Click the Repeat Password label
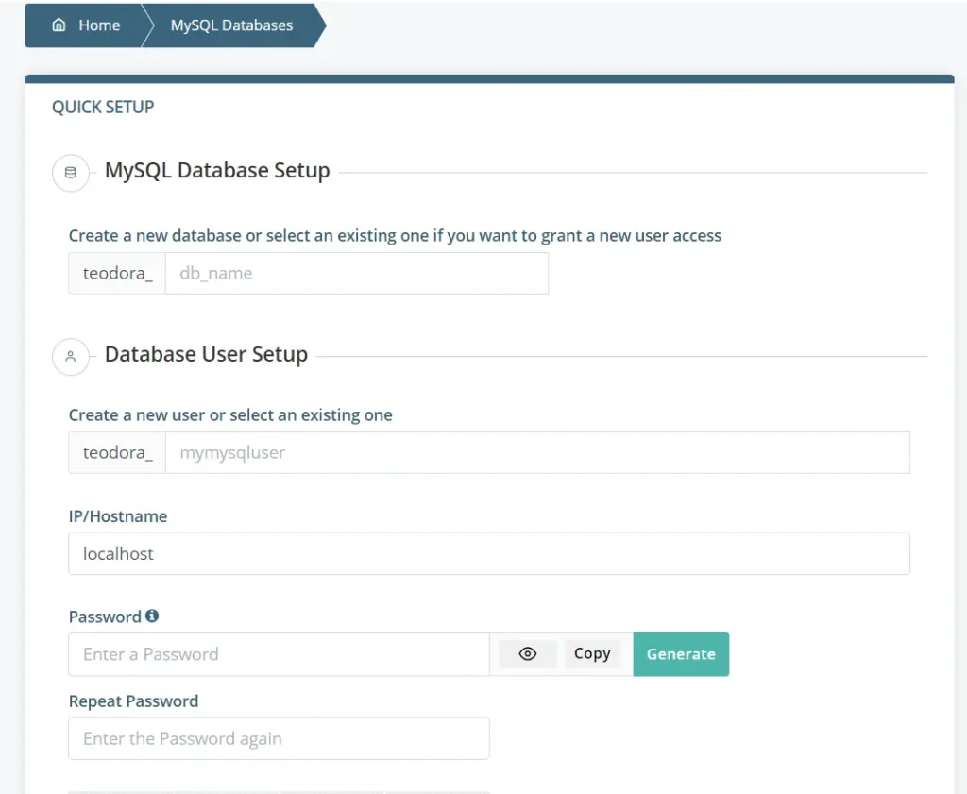The height and width of the screenshot is (794, 967). [133, 701]
